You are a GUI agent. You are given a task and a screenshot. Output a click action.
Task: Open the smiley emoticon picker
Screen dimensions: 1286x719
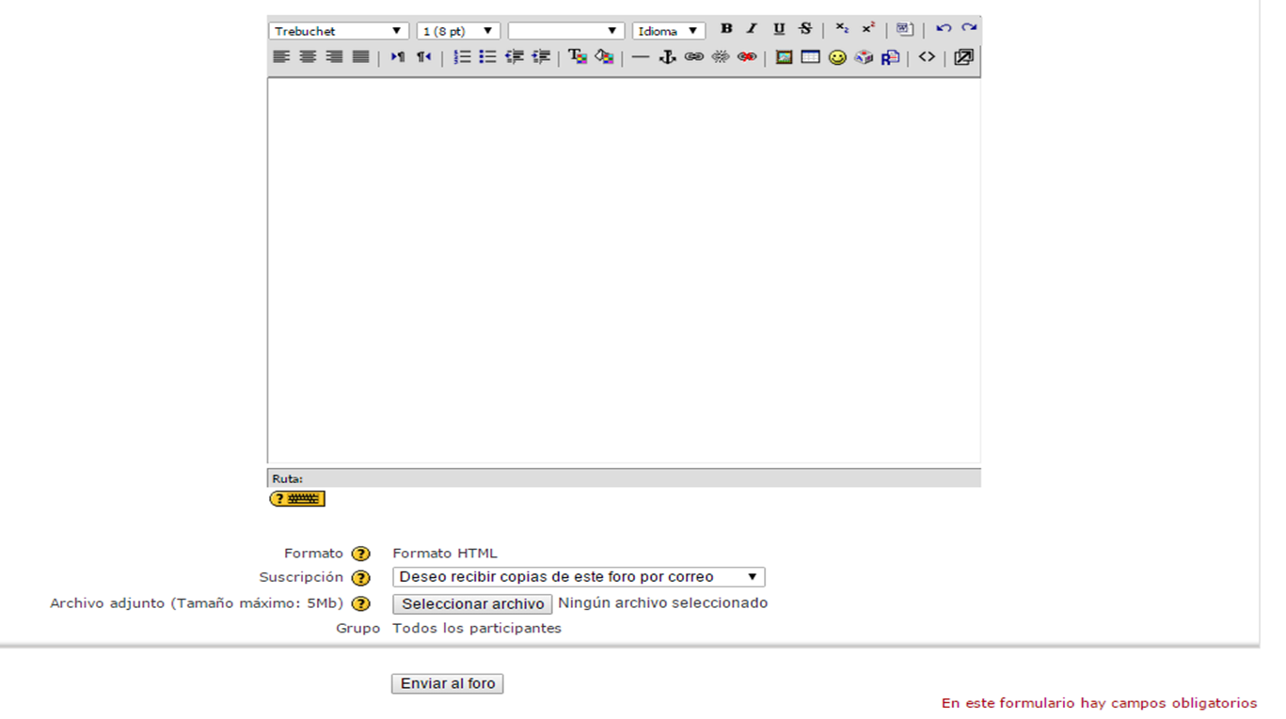point(836,57)
